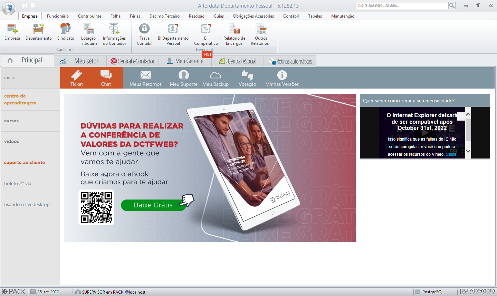Click the Alterdata logo in status bar

(x=478, y=292)
